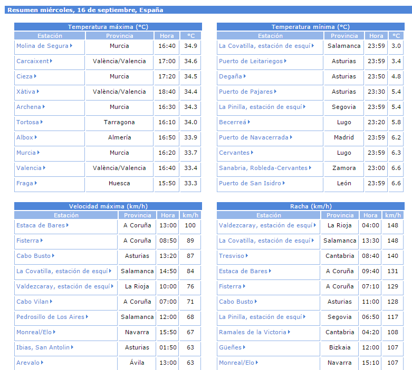Click the °C column header in Temperatura máxima
The height and width of the screenshot is (370, 412).
coord(190,36)
